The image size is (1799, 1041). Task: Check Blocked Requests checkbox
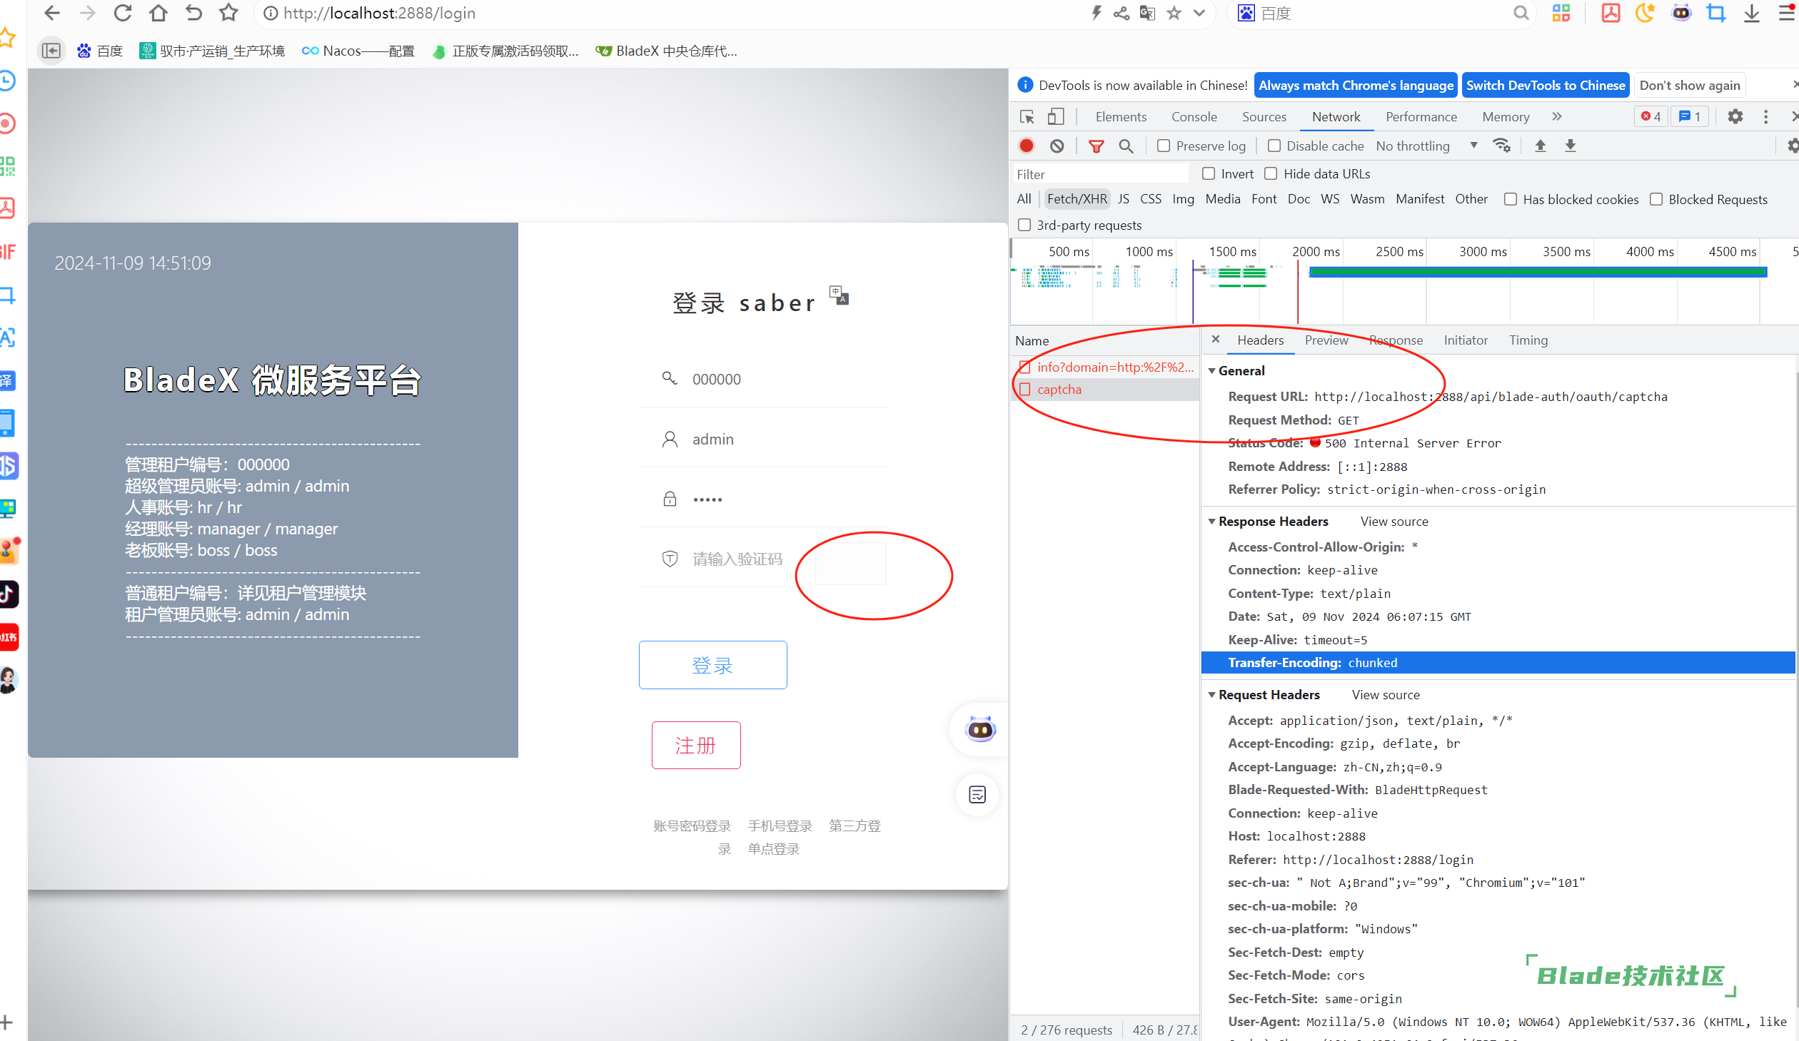[1657, 199]
